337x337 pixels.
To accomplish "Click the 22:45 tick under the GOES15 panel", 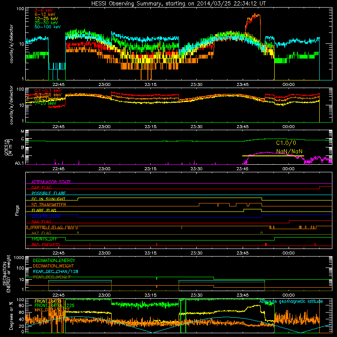I will pos(59,169).
